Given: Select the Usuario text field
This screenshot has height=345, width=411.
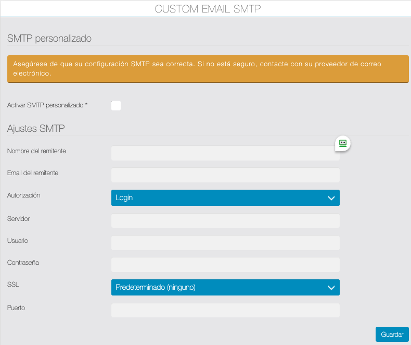Looking at the screenshot, I should pyautogui.click(x=225, y=243).
